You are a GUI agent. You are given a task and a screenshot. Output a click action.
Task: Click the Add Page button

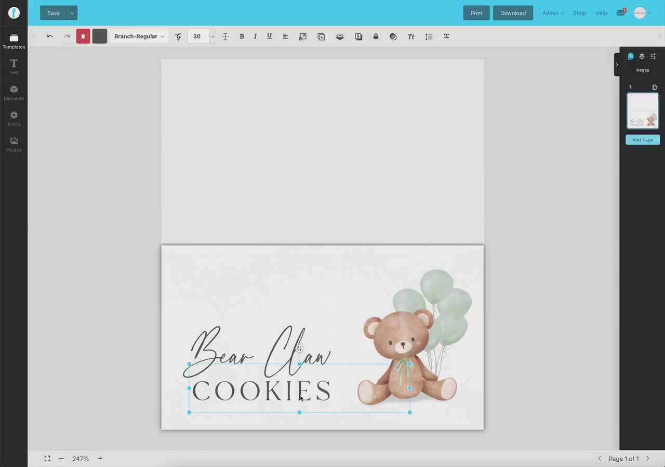(x=643, y=140)
